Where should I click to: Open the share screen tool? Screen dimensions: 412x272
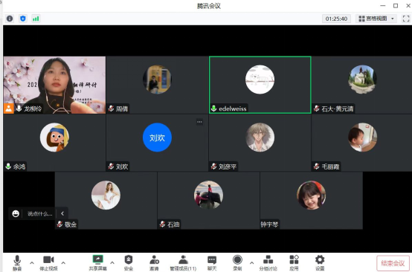[97, 263]
